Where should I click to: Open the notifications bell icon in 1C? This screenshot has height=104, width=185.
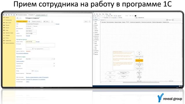(14, 15)
